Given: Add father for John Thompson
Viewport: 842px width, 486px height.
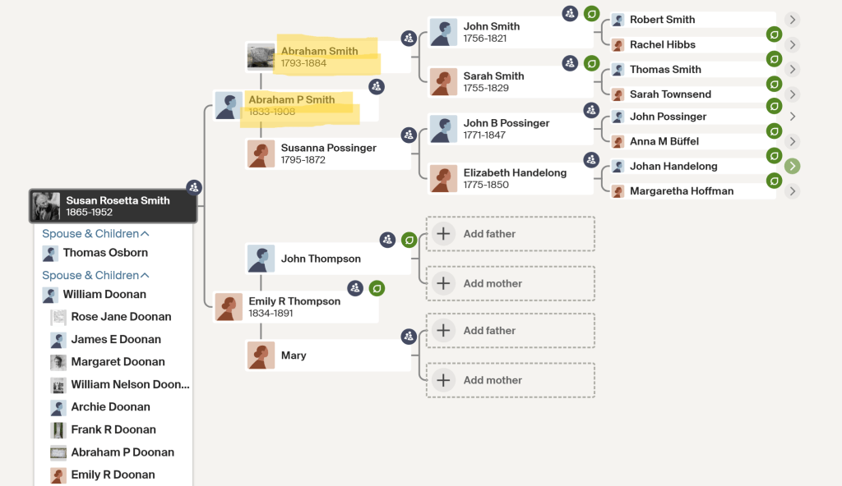Looking at the screenshot, I should pyautogui.click(x=510, y=234).
